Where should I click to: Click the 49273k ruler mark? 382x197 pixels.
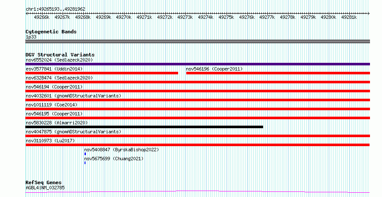point(185,17)
